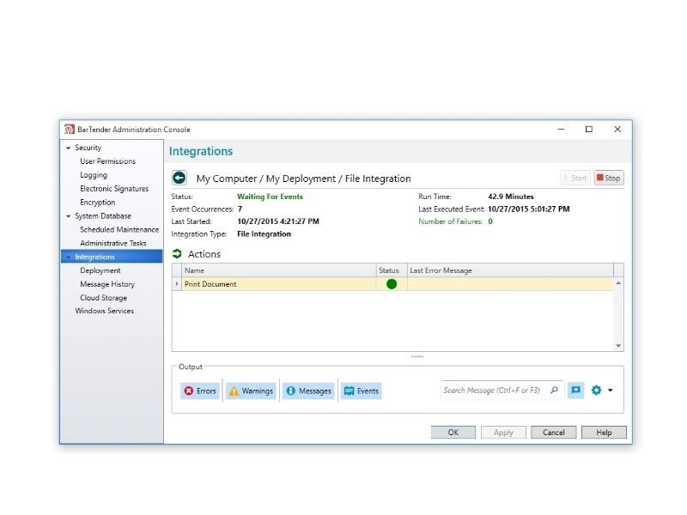Toggle the Warnings output filter

251,391
